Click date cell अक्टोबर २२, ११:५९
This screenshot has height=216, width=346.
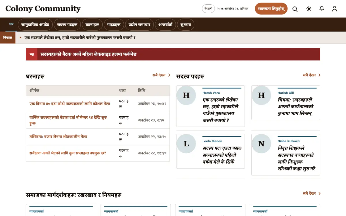click(x=152, y=153)
